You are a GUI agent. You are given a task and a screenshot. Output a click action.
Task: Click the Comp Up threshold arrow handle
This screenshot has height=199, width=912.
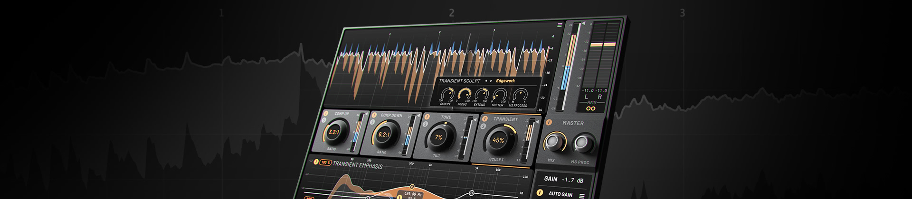pyautogui.click(x=365, y=114)
